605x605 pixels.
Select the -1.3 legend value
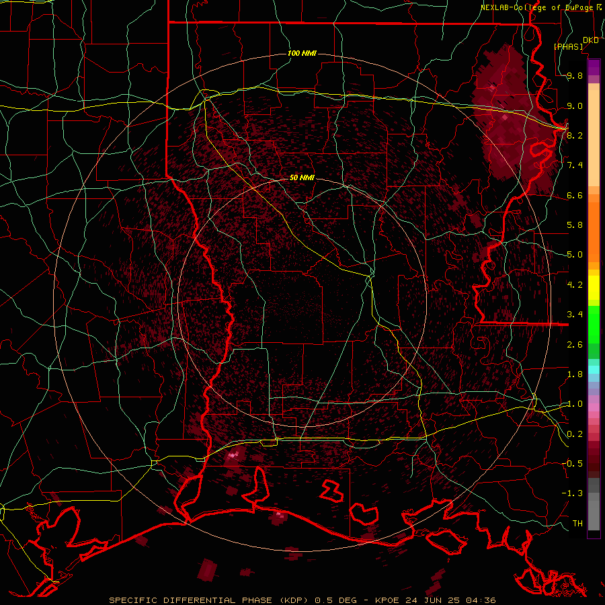coord(572,493)
